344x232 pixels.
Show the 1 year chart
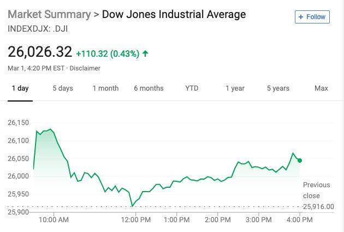pos(235,88)
